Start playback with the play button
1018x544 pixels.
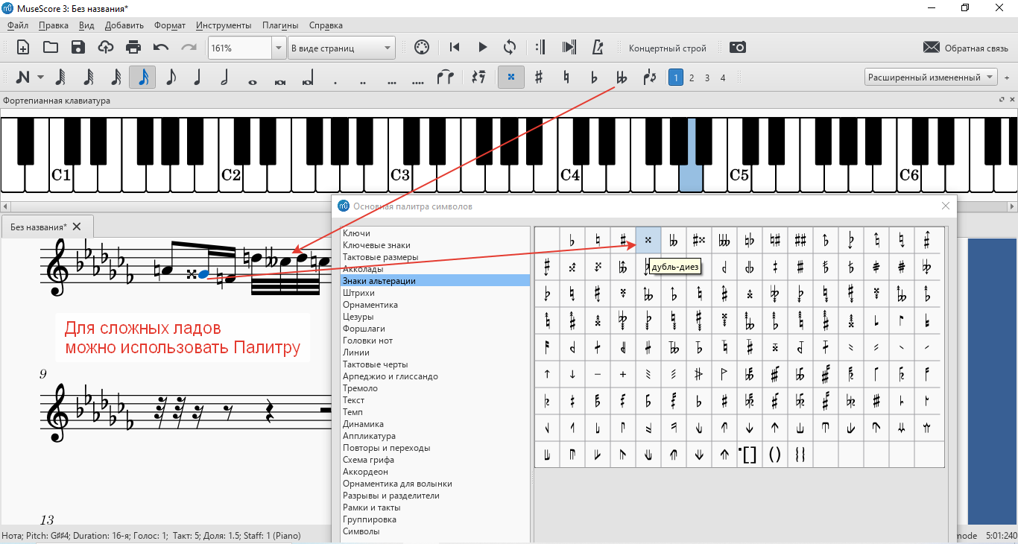(482, 48)
